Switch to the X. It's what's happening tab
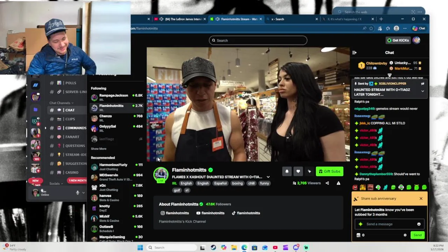Viewport: 448px width, 252px height. (x=348, y=19)
